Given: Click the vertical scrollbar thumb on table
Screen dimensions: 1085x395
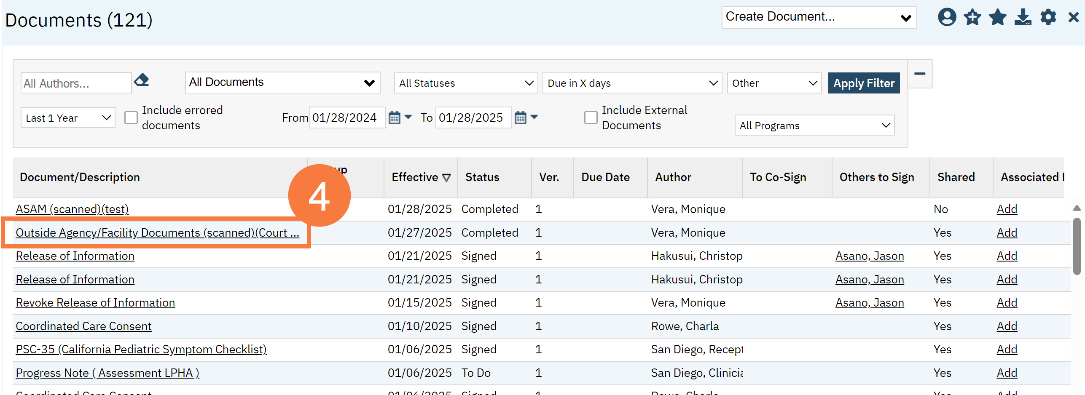Looking at the screenshot, I should click(1077, 246).
